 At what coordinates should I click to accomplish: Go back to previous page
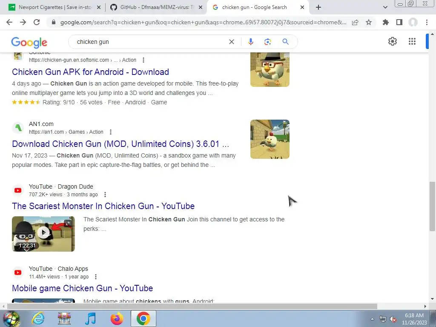point(9,22)
